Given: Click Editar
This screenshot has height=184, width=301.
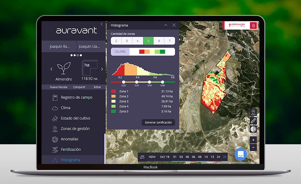Looking at the screenshot, I should (97, 87).
